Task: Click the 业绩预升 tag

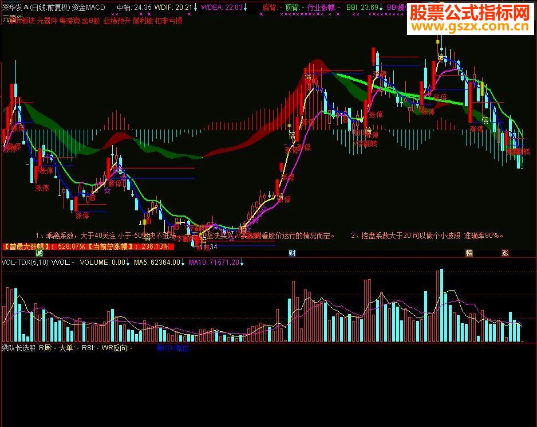Action: 117,21
